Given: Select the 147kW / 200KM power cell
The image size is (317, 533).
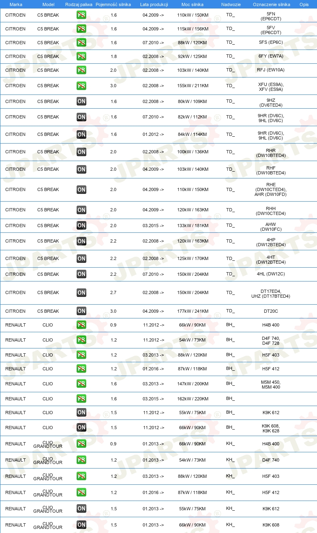Looking at the screenshot, I should (193, 384).
